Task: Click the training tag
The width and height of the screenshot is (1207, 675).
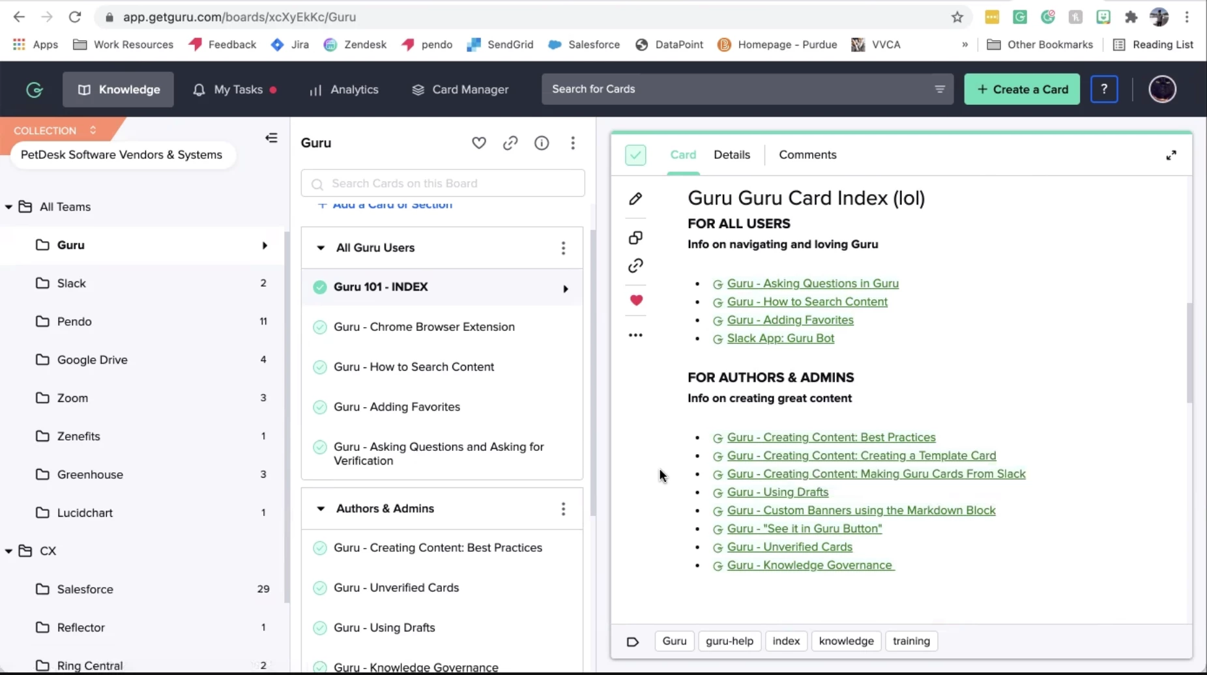Action: [911, 641]
